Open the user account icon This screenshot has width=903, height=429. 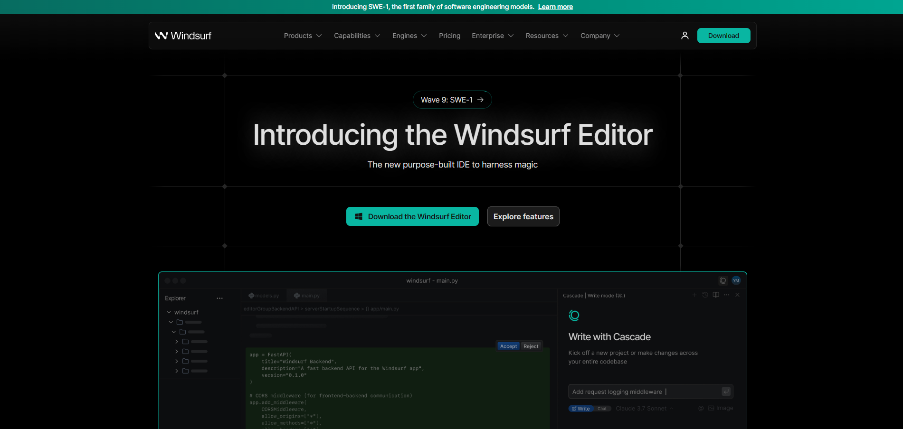point(685,36)
